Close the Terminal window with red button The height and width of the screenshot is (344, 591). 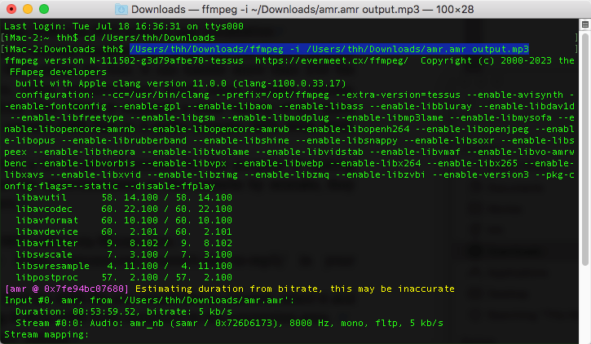click(11, 9)
